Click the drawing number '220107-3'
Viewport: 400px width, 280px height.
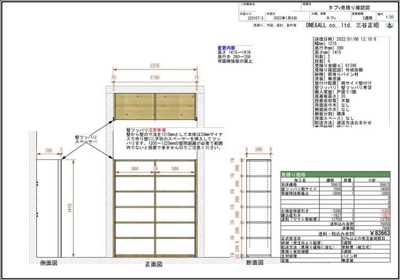(x=255, y=18)
